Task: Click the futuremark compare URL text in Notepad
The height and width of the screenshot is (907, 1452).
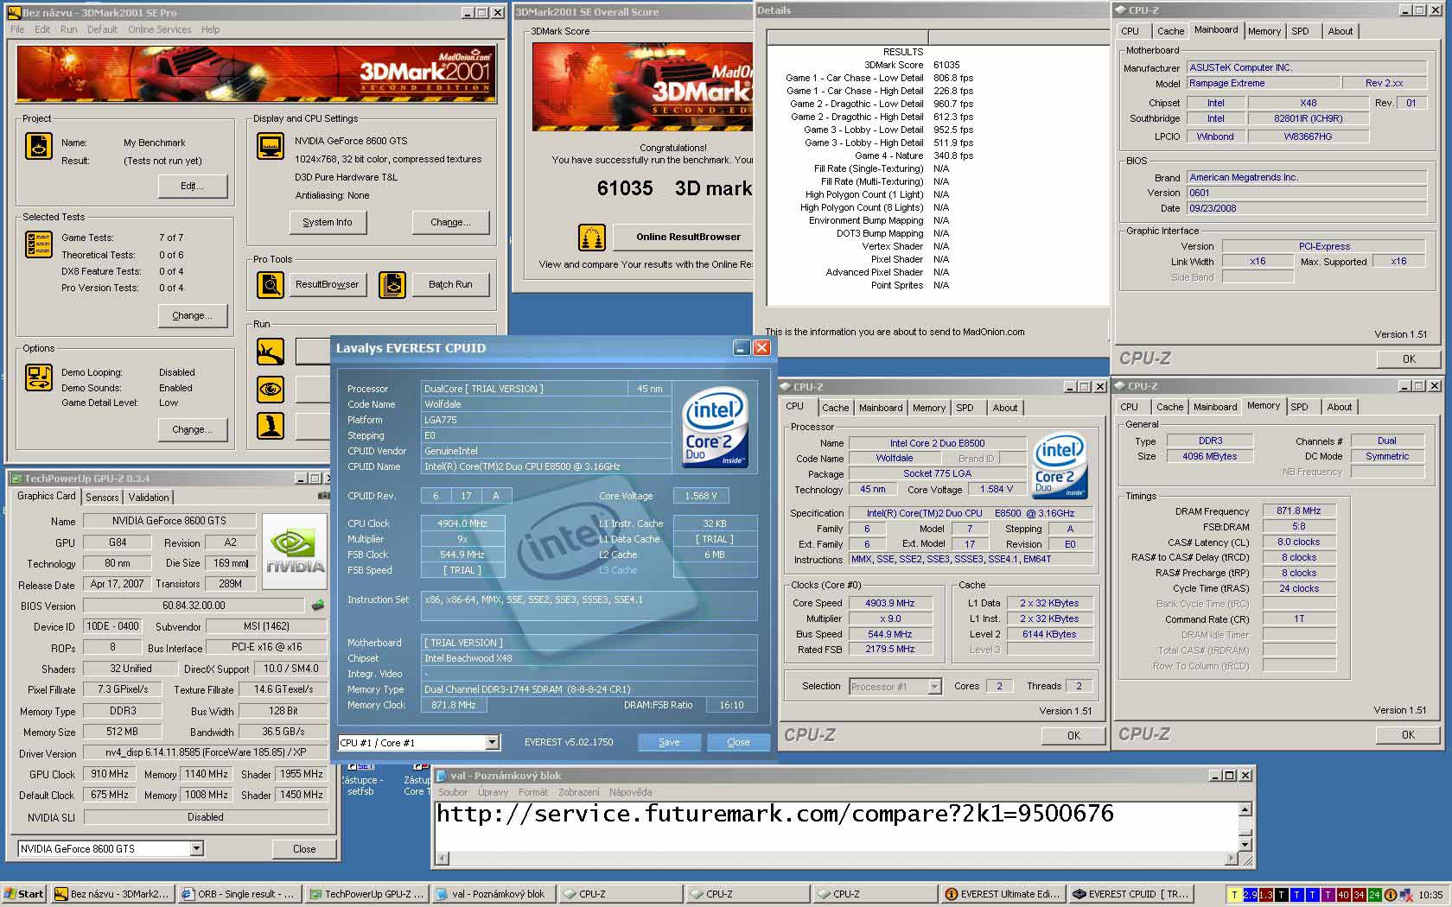Action: [775, 814]
